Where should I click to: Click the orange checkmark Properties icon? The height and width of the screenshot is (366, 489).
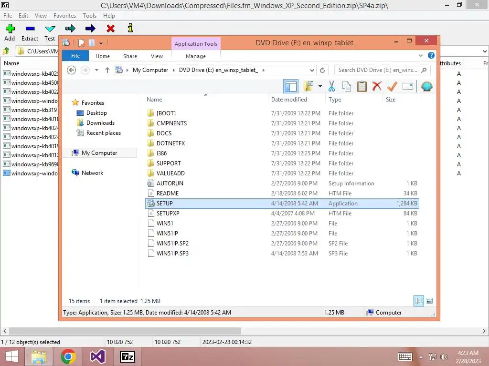[392, 86]
